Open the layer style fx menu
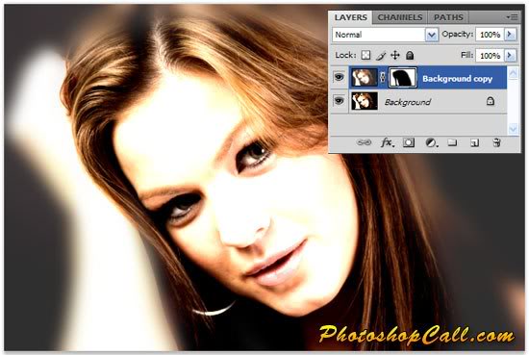Screen dimensions: 529x355 click(x=387, y=142)
